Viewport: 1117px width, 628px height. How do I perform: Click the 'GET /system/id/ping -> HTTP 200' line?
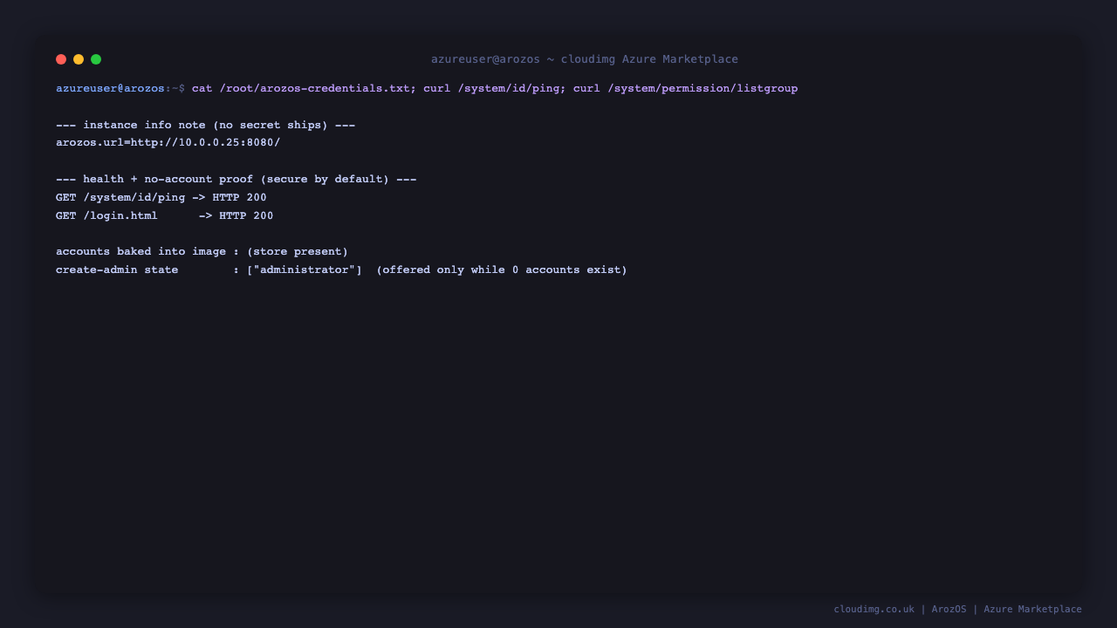[161, 197]
